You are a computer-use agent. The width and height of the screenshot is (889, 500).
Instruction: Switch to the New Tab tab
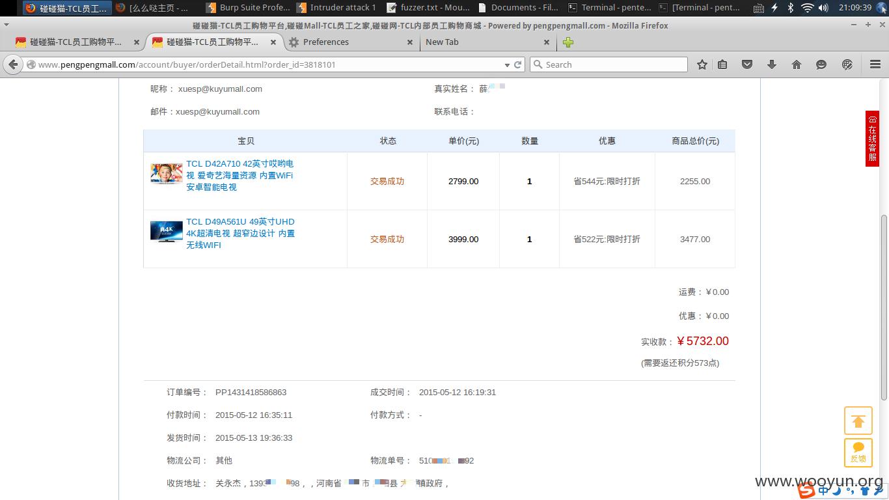pyautogui.click(x=488, y=42)
